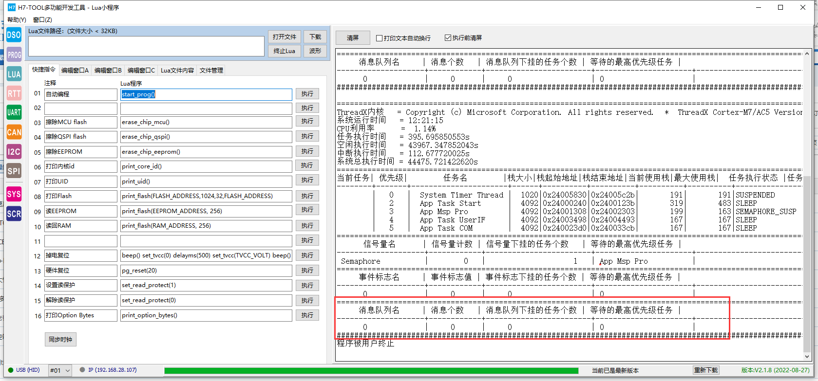Open the CAN bus sidebar icon

(14, 132)
